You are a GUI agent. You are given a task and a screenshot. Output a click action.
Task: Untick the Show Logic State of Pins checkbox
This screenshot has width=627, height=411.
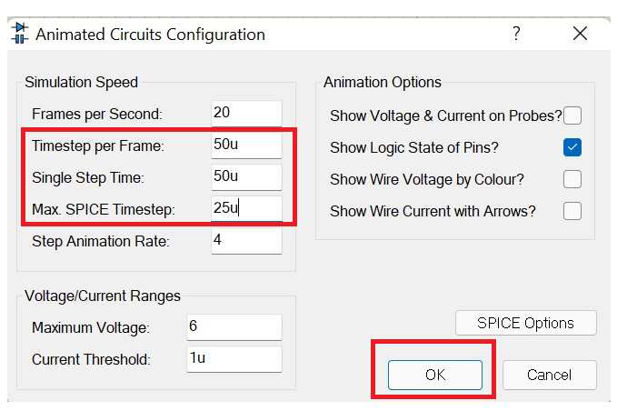pyautogui.click(x=572, y=147)
